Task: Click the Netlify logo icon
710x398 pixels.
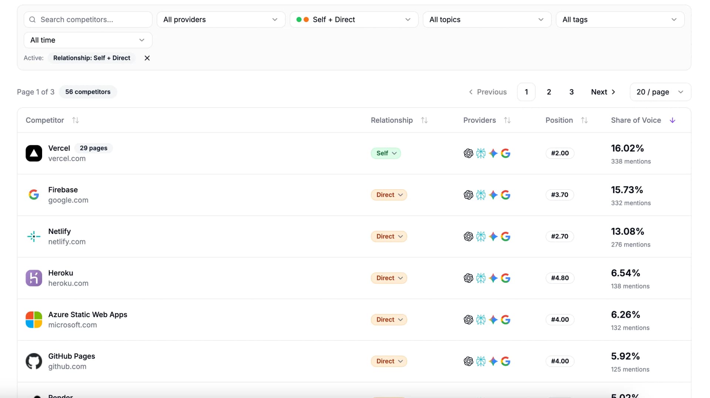Action: 34,236
